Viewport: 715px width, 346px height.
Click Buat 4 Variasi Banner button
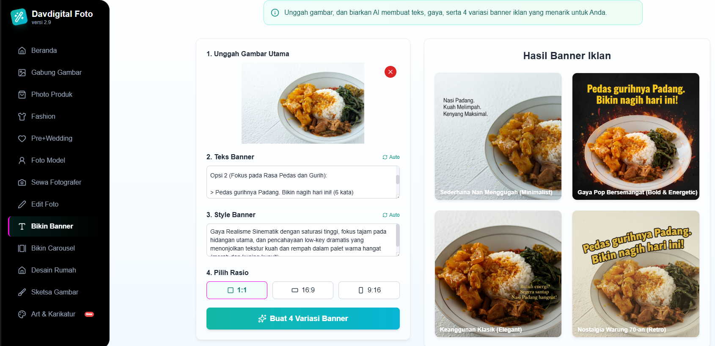(x=303, y=319)
